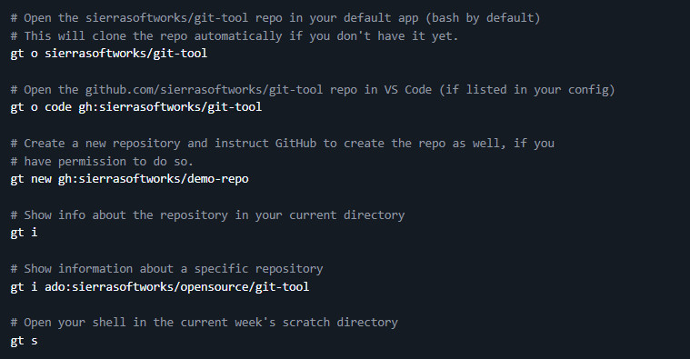Click the line 'gt o code gh:sierrasoftworks/git-tool'
The width and height of the screenshot is (690, 359).
pyautogui.click(x=136, y=107)
